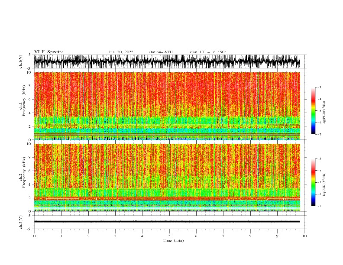Click the "5" tick on the time axis

pos(169,236)
